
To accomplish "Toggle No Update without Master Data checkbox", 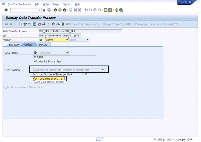I will [6, 87].
